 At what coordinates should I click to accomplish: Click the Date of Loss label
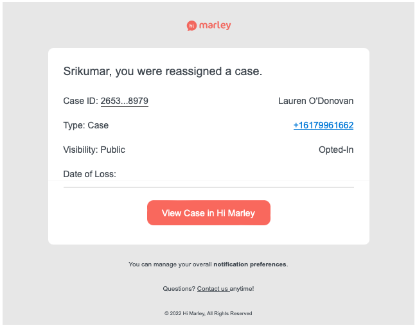click(x=89, y=174)
